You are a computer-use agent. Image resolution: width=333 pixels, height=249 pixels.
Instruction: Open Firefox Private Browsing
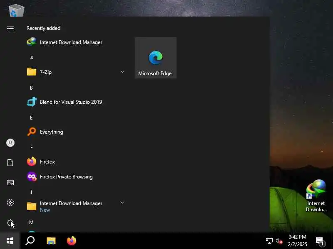(x=75, y=177)
